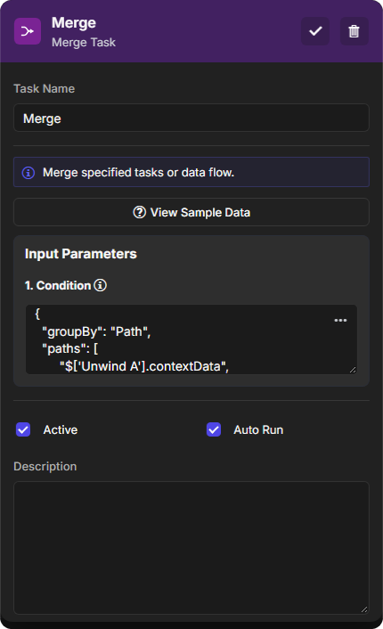This screenshot has width=383, height=629.
Task: Click the bold "Merge" title in the header
Action: coord(74,23)
